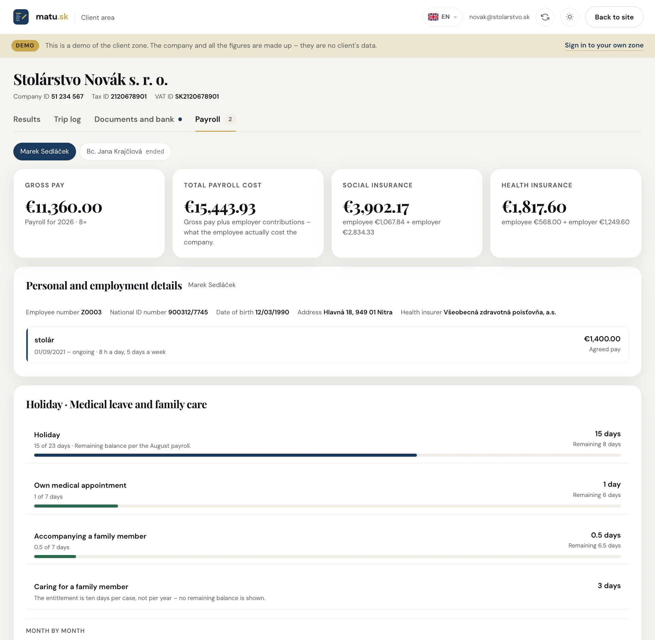Click the Company ID 51 234 567
655x640 pixels.
48,97
